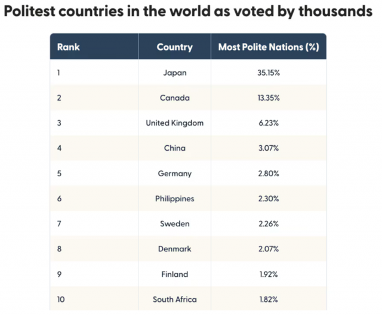Click the 35.15% percentage value

tap(268, 73)
